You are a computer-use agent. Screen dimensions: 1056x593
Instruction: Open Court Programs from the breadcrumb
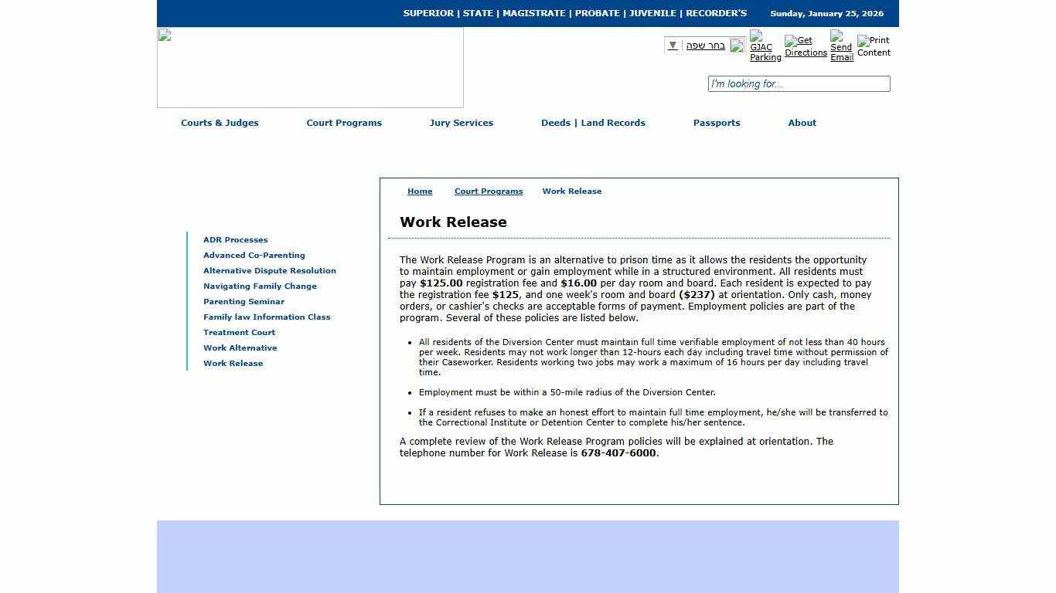tap(489, 191)
